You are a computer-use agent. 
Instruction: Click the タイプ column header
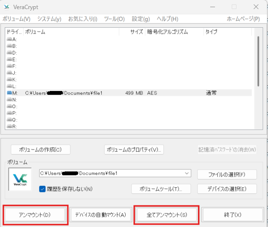pos(228,32)
